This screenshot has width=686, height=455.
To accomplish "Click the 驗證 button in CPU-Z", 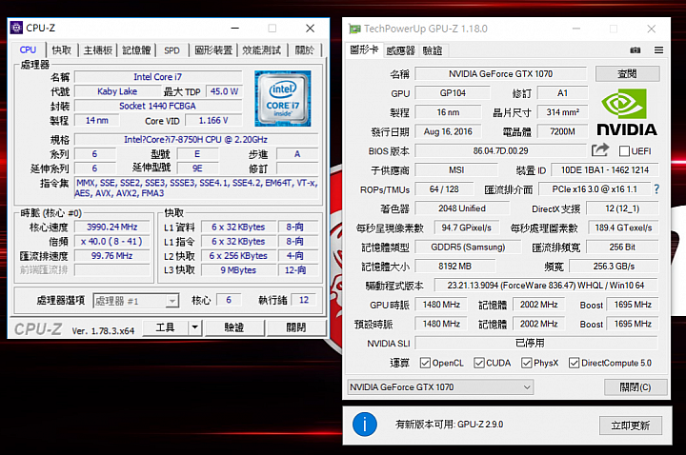I will 234,327.
